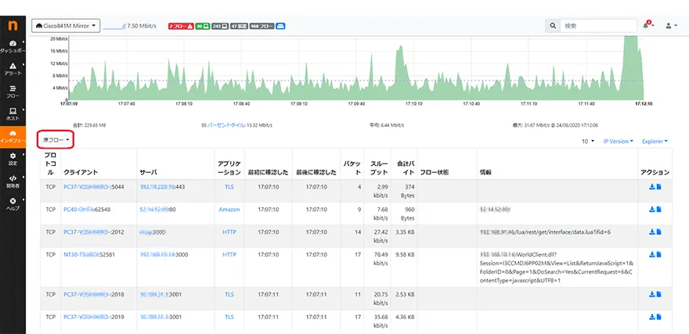Screen dimensions: 689x334
Task: Open file icon for the NT30 52581 flow
Action: click(x=658, y=254)
